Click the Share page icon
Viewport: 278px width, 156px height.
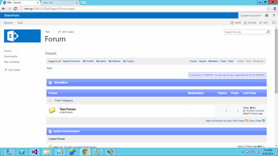click(x=232, y=23)
